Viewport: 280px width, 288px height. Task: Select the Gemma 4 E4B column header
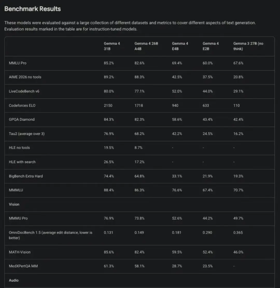point(180,46)
